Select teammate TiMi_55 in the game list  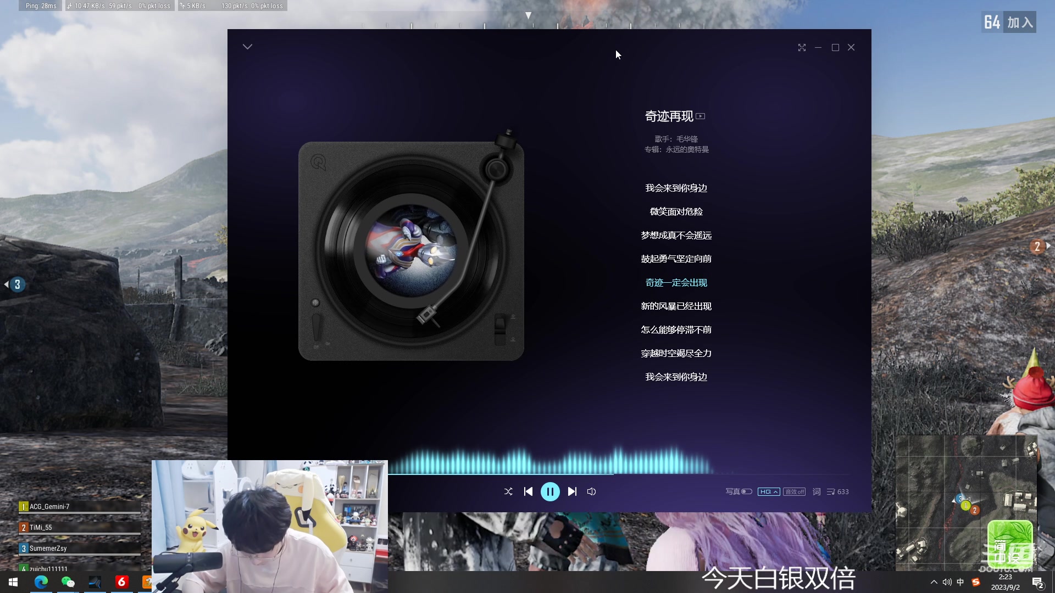click(80, 528)
